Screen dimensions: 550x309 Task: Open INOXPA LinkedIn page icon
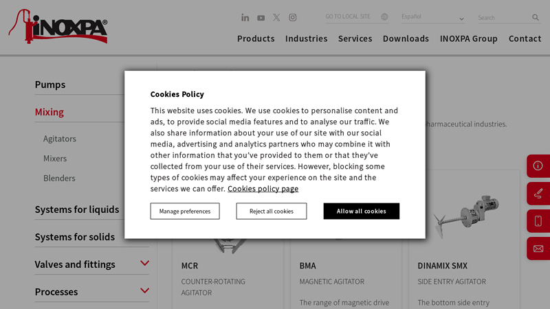(245, 18)
